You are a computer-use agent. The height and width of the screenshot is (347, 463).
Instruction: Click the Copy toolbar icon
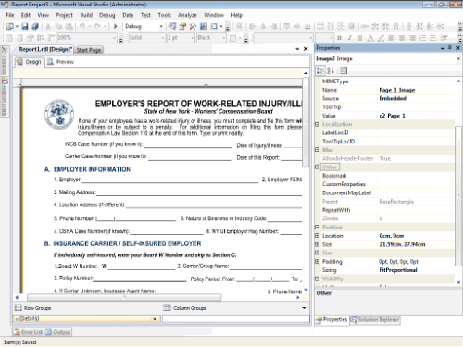tap(58, 26)
